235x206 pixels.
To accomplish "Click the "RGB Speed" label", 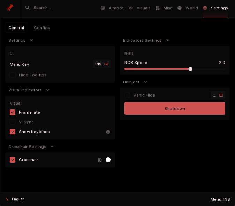I will [x=136, y=63].
